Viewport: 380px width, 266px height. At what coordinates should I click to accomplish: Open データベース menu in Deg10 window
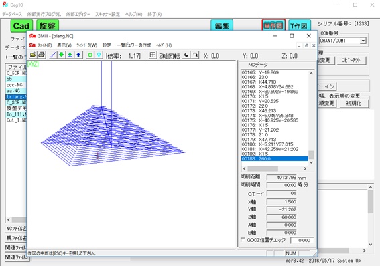(x=12, y=14)
